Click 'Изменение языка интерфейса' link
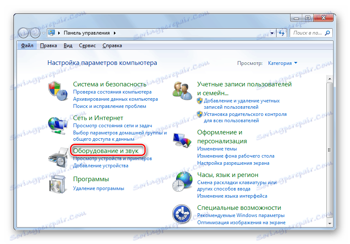The height and width of the screenshot is (244, 350). coord(232,196)
